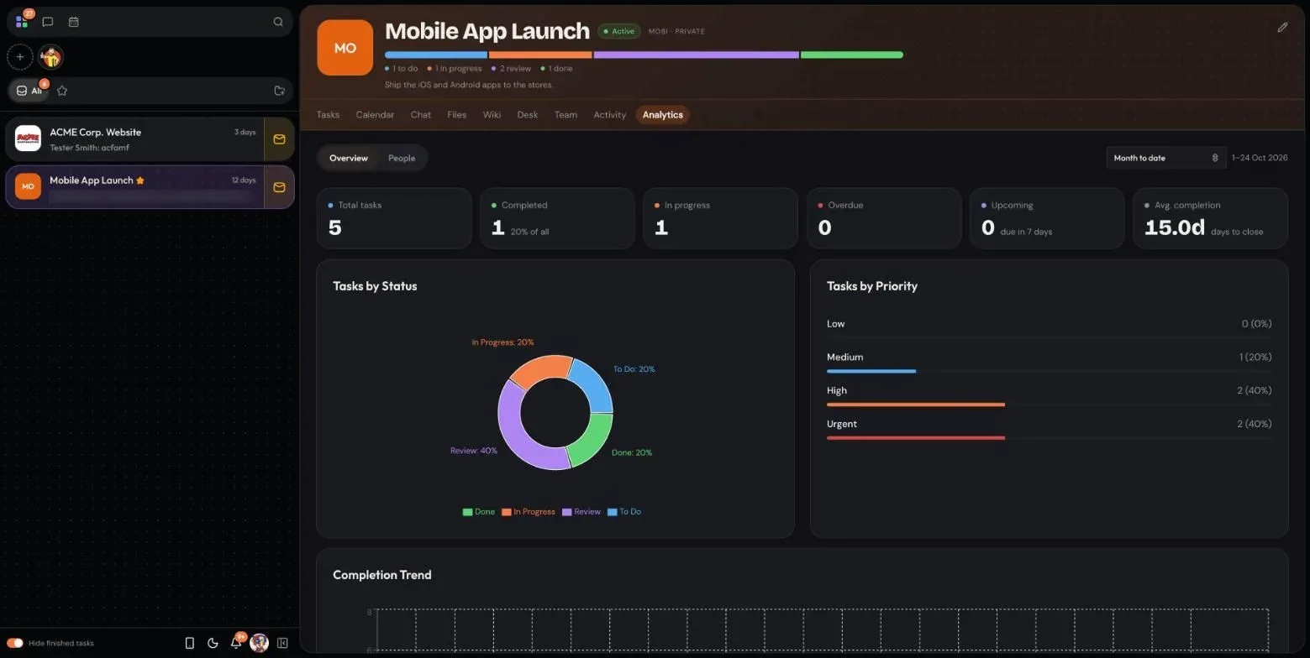Click the Active status badge
The width and height of the screenshot is (1310, 658).
click(x=619, y=31)
